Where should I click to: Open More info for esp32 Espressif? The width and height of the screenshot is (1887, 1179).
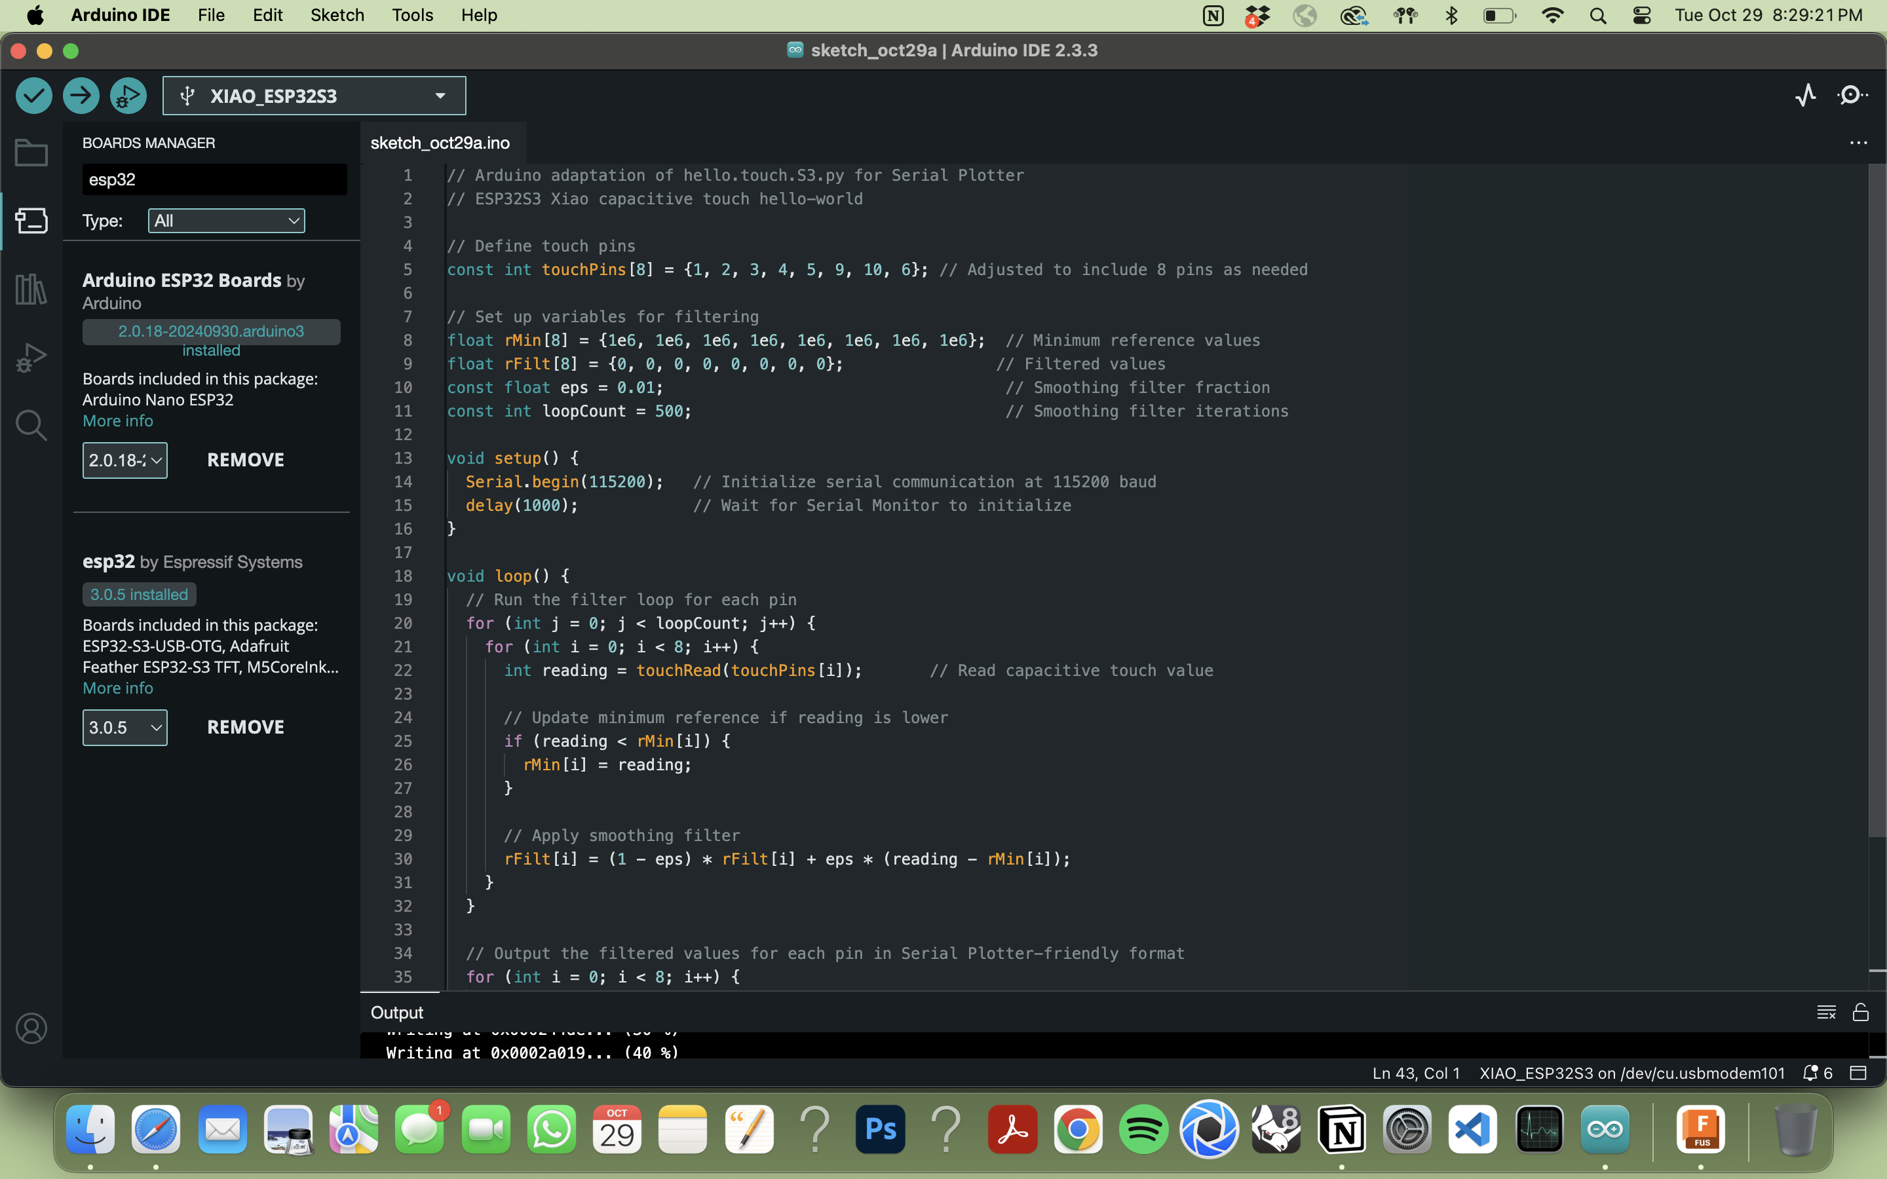point(118,688)
